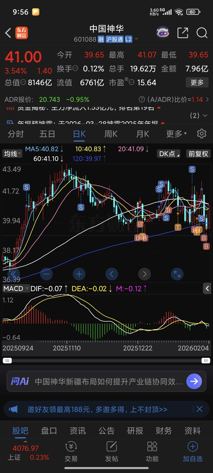
Task: Jump to earliest with double-left arrow
Action: tap(14, 274)
